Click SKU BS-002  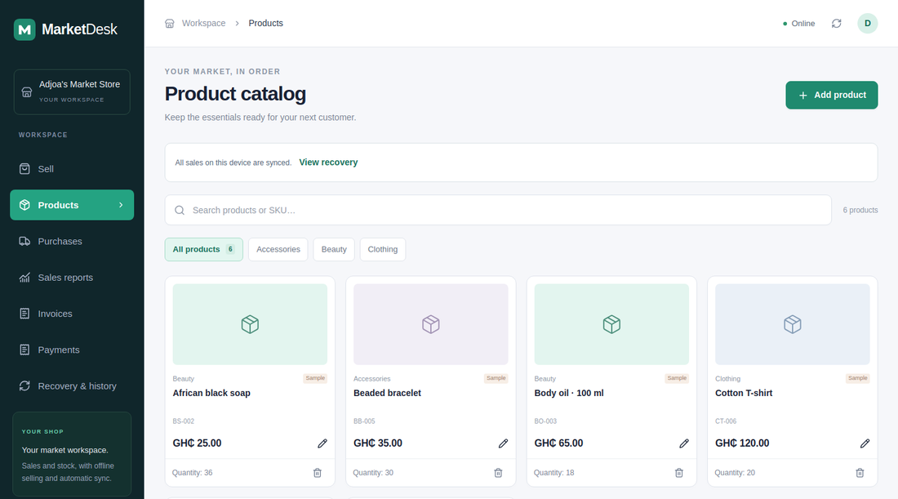(x=183, y=421)
